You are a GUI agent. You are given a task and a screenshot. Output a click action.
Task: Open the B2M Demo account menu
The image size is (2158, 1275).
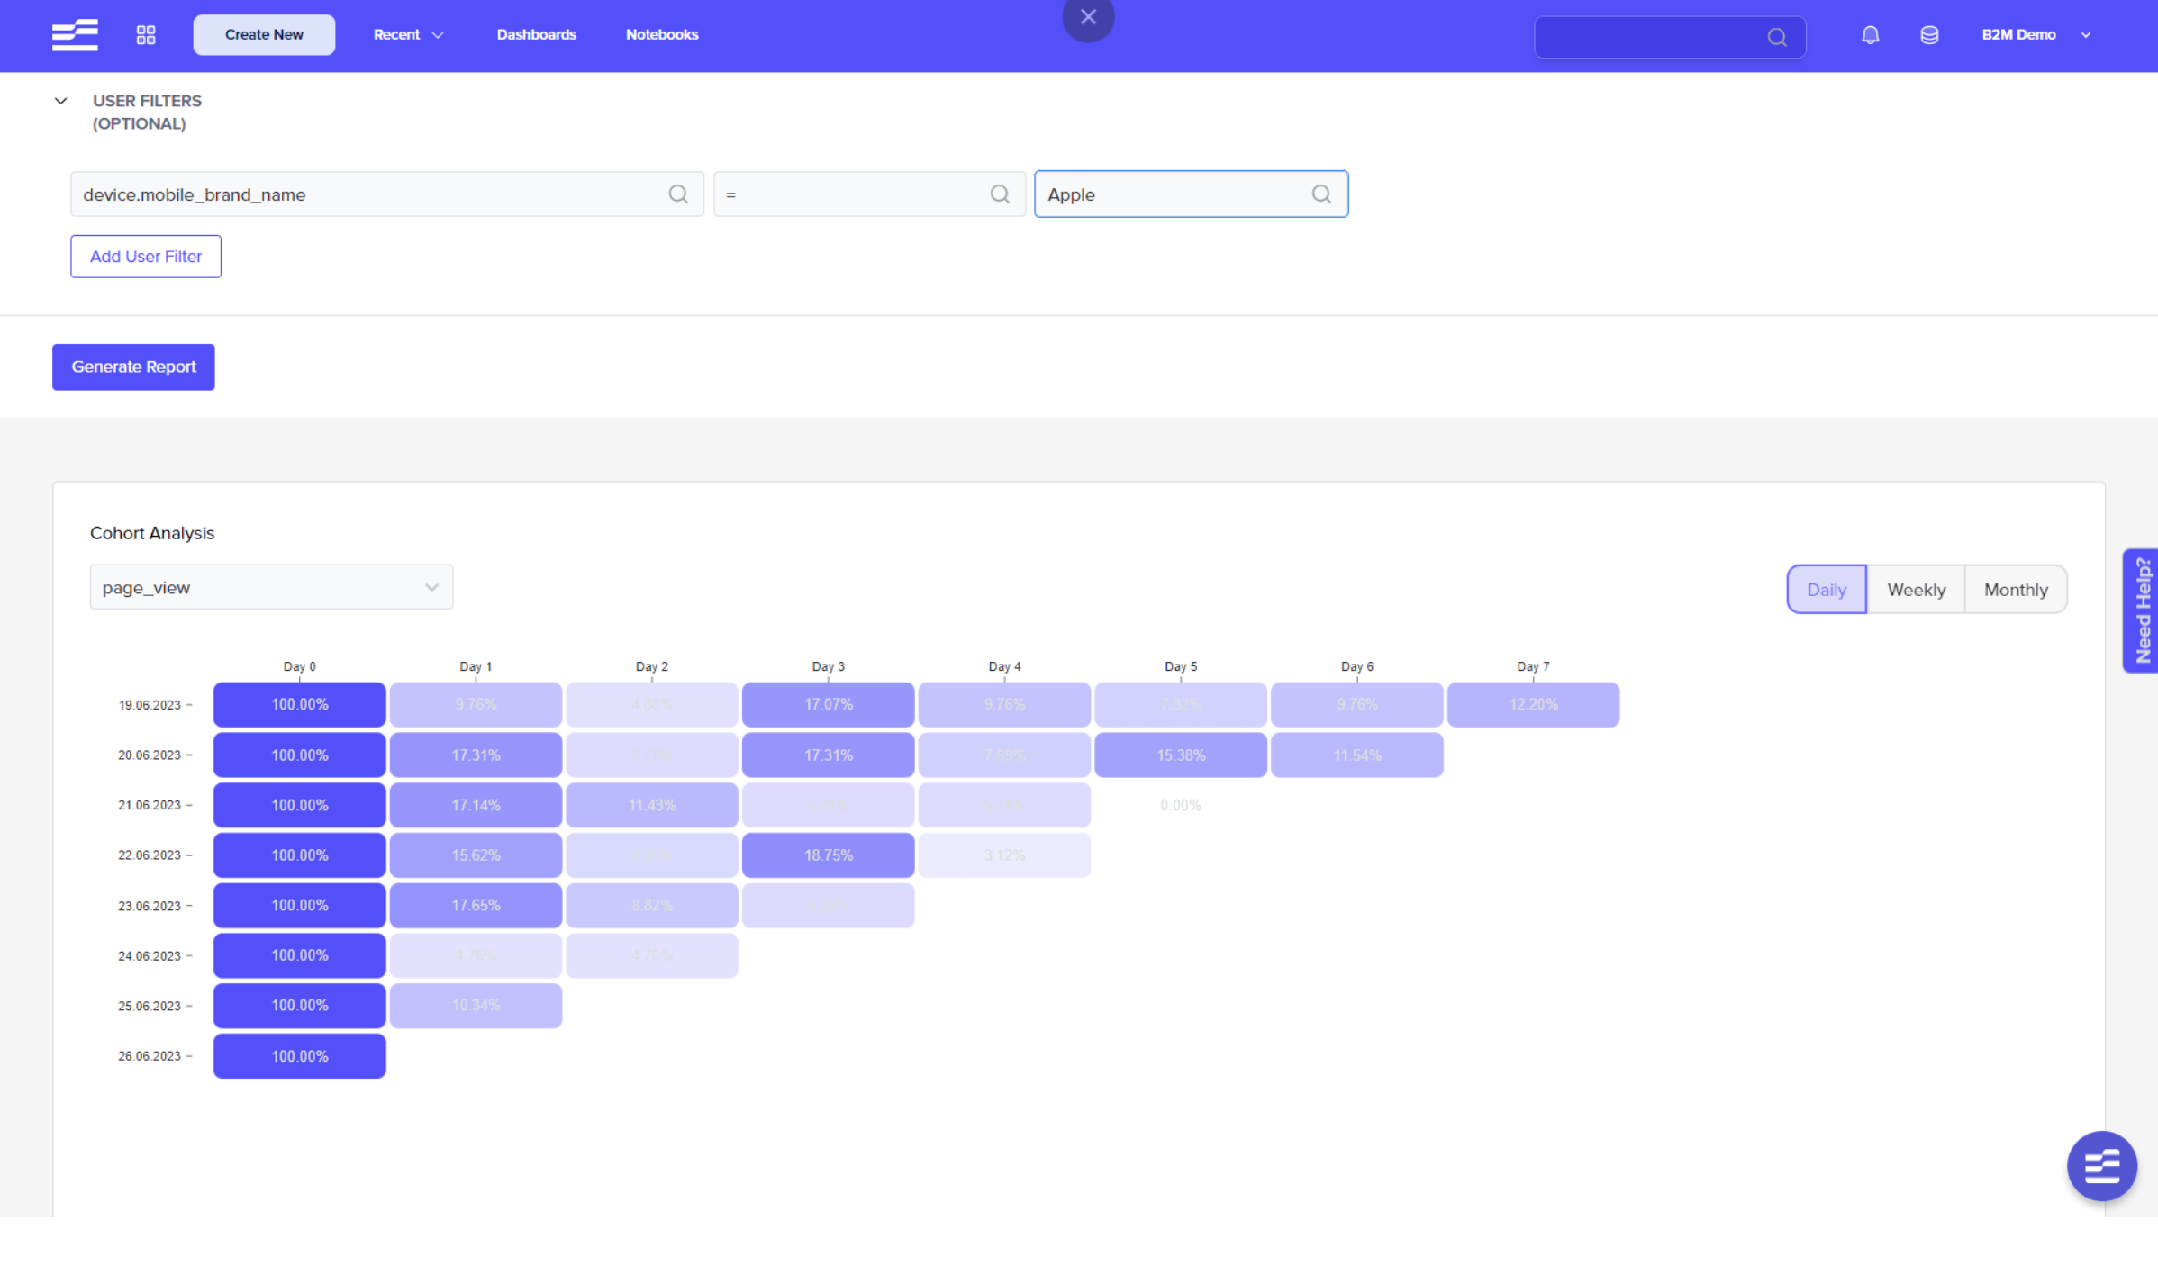[2035, 35]
